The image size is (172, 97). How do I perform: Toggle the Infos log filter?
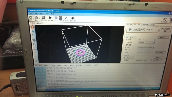(x=53, y=65)
